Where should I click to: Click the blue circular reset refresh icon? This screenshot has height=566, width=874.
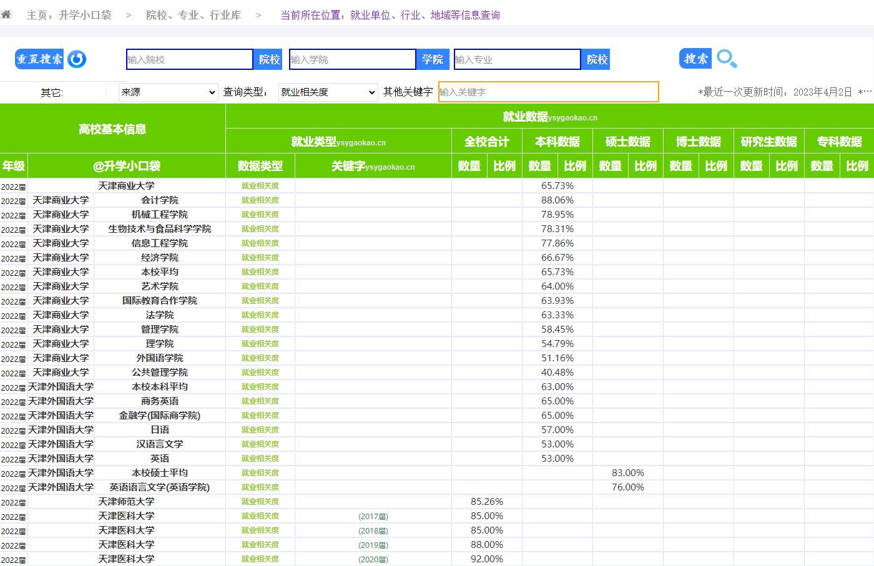pos(77,59)
